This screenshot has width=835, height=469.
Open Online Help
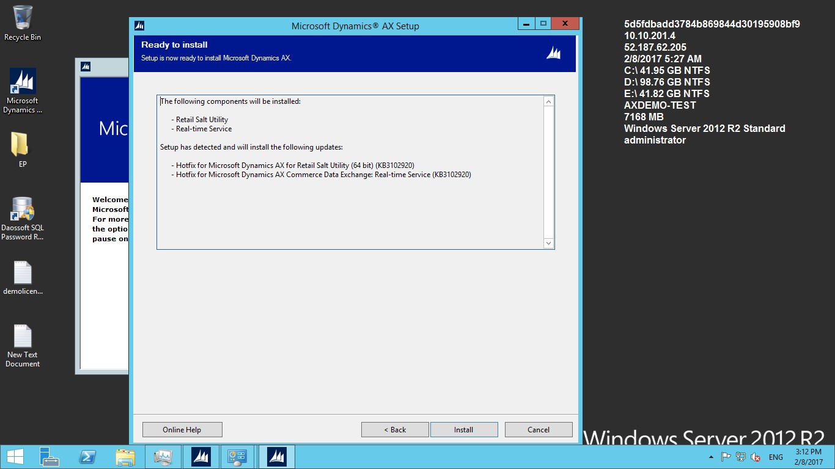click(x=182, y=429)
